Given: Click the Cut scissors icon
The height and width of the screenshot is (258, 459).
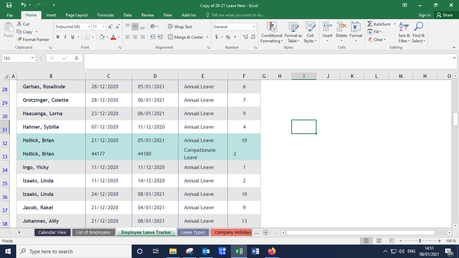Looking at the screenshot, I should [x=19, y=24].
